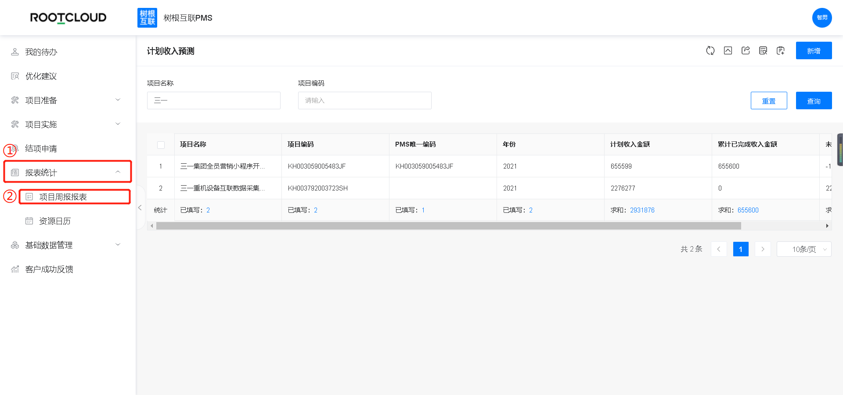Open 客户成功反馈 menu item
Image resolution: width=843 pixels, height=395 pixels.
49,269
